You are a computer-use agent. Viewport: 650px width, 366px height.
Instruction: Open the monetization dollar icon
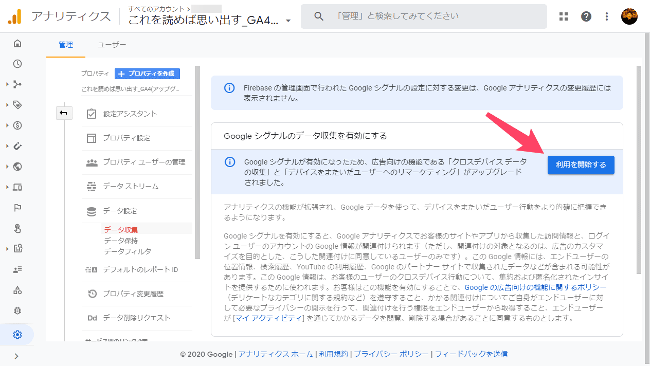click(17, 125)
